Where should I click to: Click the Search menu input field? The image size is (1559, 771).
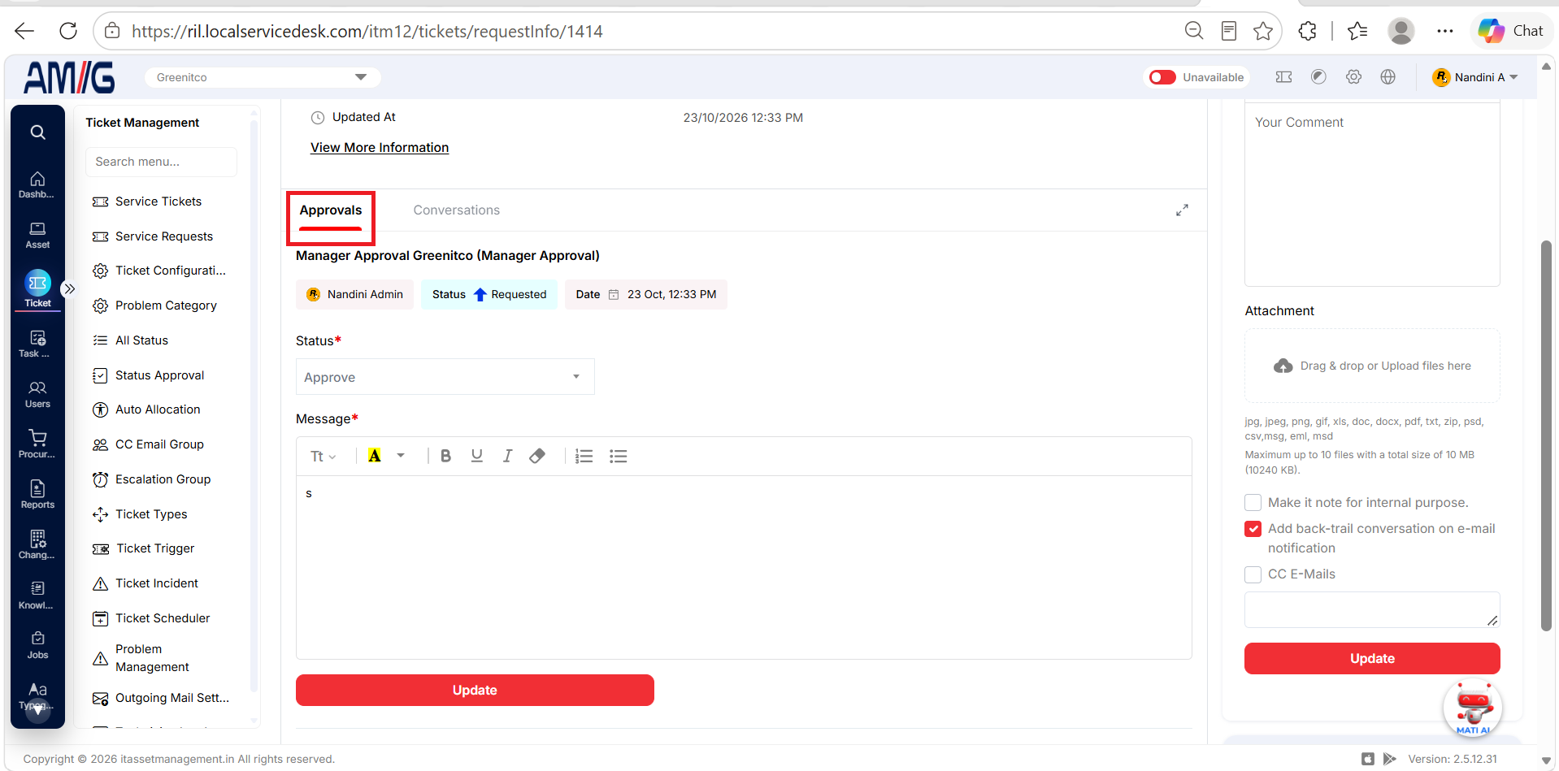[x=161, y=162]
